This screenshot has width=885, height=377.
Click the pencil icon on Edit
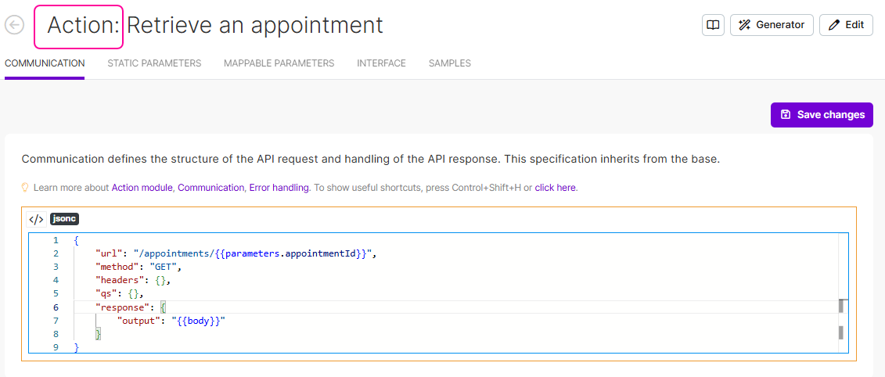pos(834,25)
